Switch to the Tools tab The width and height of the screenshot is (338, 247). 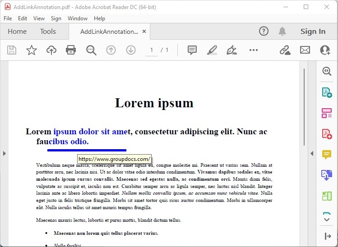click(x=48, y=32)
